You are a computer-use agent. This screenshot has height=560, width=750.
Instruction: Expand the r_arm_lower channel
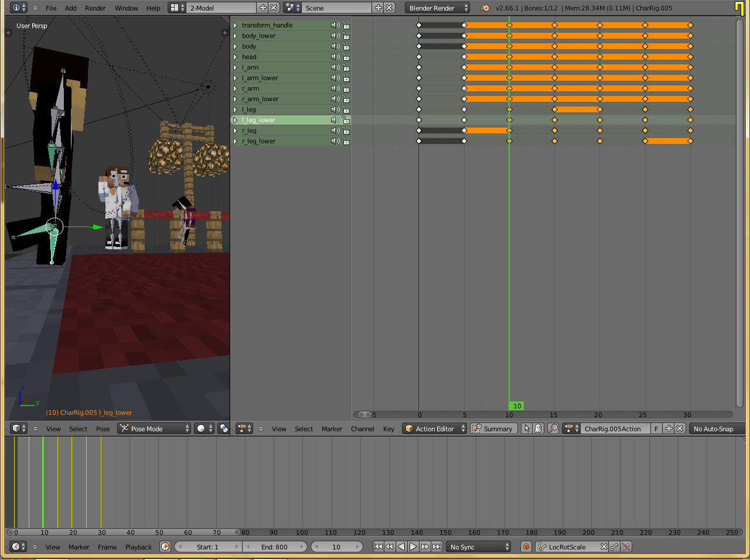click(x=236, y=99)
